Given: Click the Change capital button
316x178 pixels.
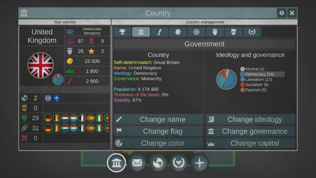Looking at the screenshot, I should coord(250,143).
